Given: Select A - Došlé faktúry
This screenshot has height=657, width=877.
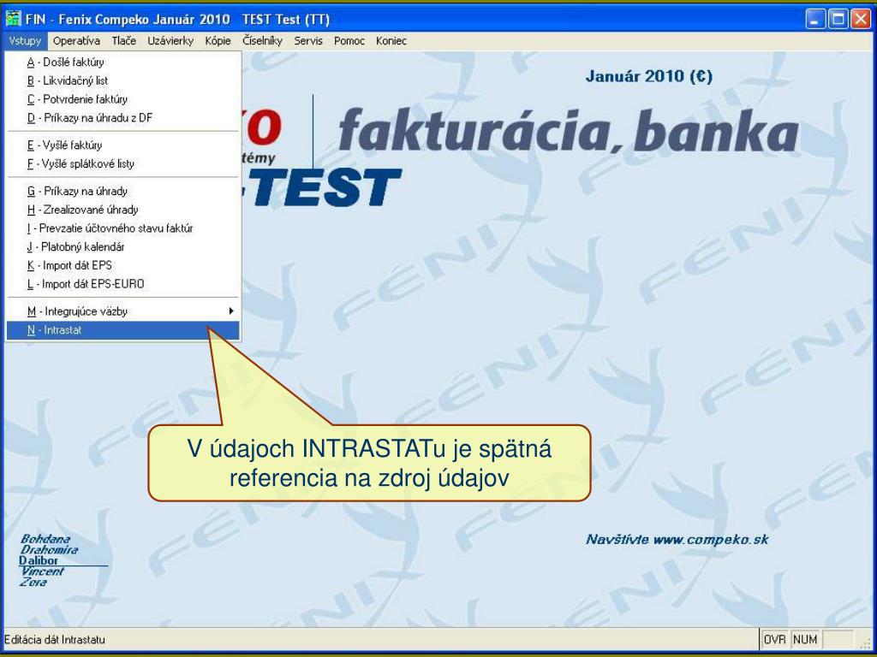Looking at the screenshot, I should [x=123, y=62].
